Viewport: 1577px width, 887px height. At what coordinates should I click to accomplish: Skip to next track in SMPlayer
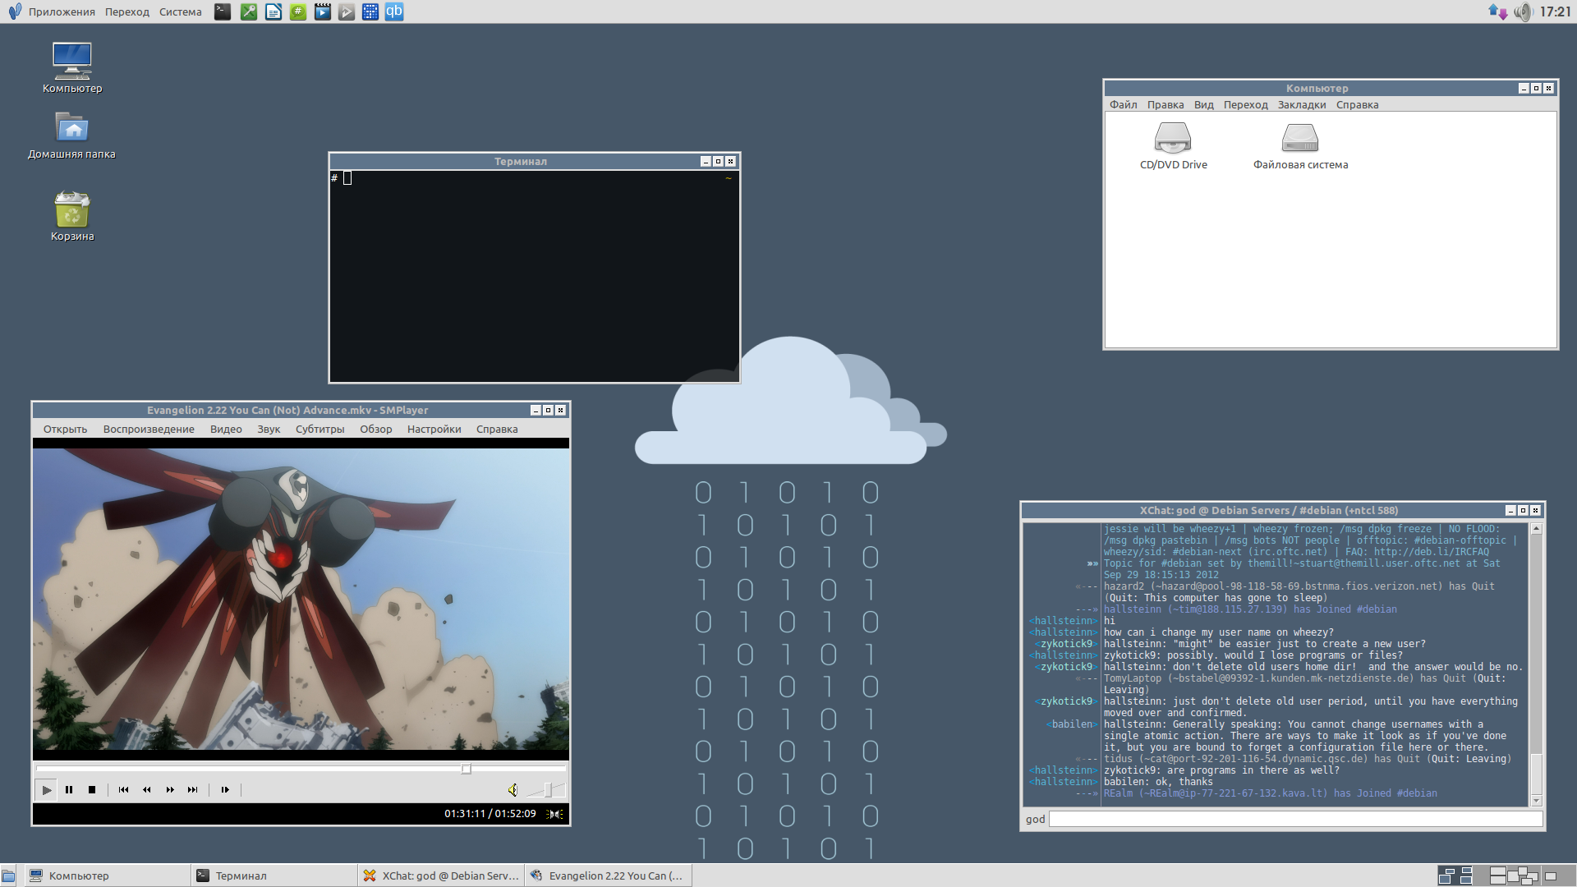(x=192, y=790)
